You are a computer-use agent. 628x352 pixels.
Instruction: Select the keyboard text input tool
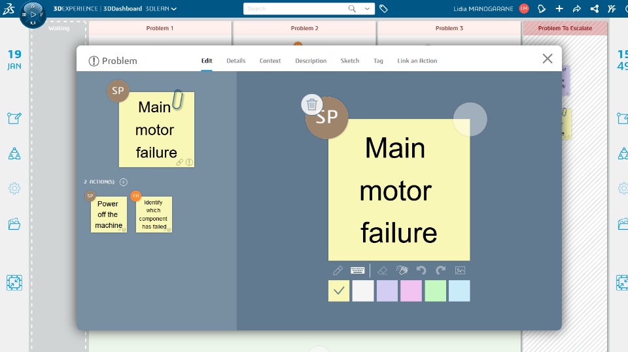[357, 270]
